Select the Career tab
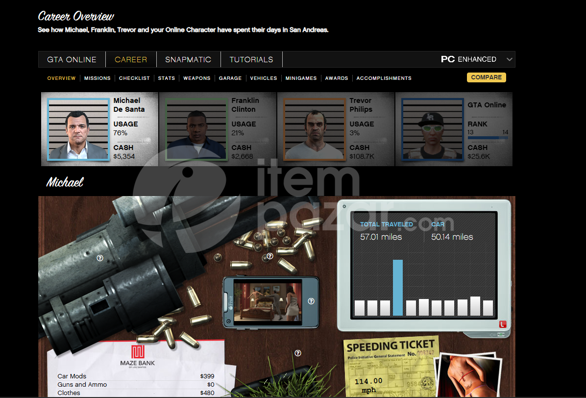The width and height of the screenshot is (586, 398). point(131,59)
